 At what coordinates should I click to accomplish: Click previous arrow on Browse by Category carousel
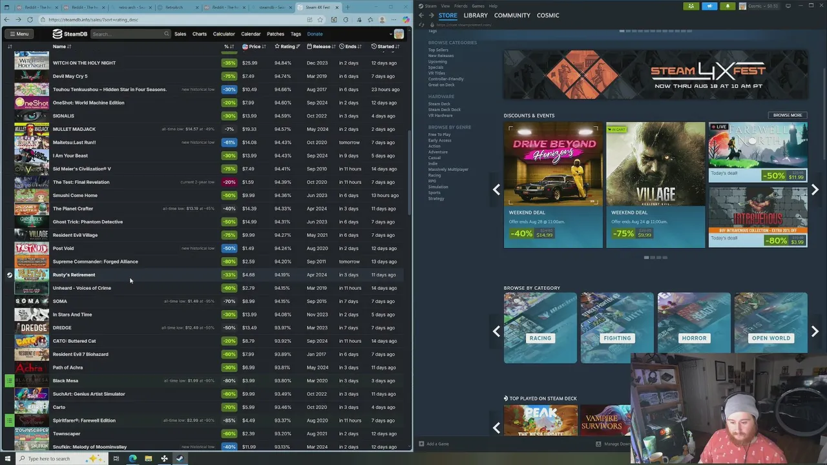496,331
